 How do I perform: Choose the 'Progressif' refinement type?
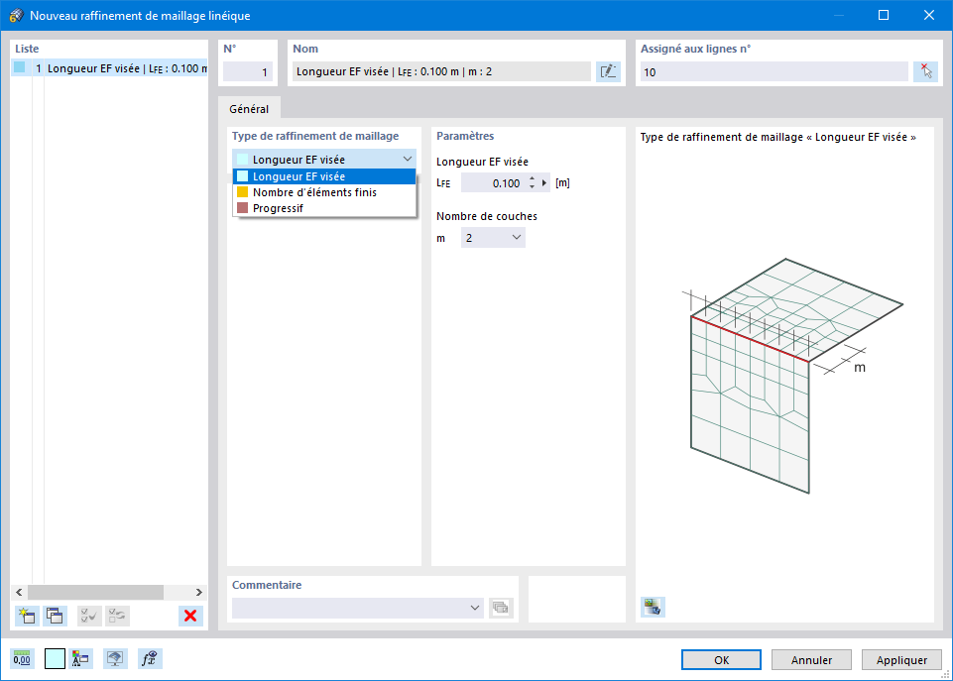point(324,208)
